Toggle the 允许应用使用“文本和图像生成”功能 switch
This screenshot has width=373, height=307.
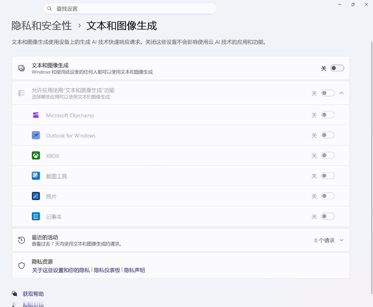tap(328, 93)
